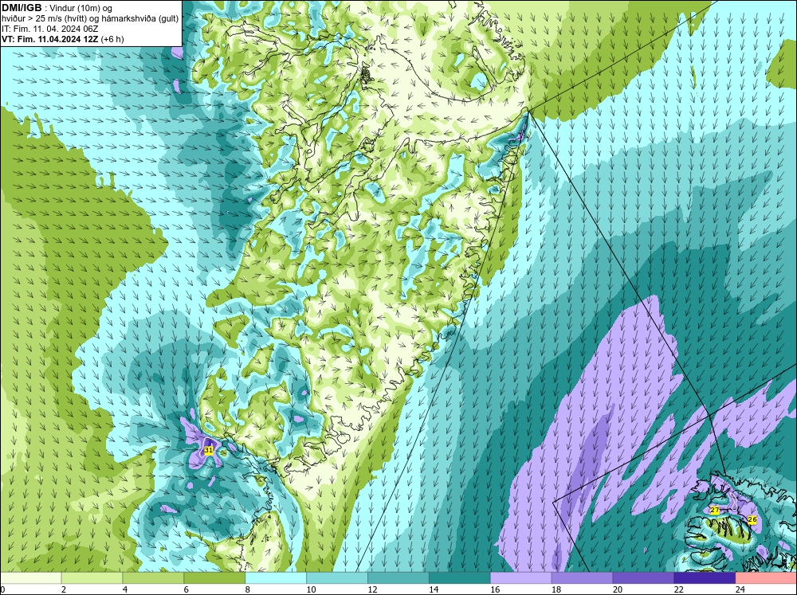
Task: Click the legend scale value 16
Action: click(x=495, y=589)
